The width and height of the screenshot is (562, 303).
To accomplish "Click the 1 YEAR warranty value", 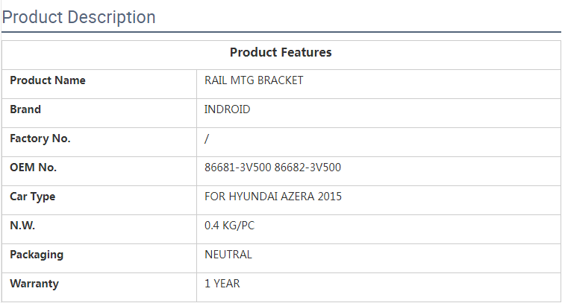I will point(222,284).
